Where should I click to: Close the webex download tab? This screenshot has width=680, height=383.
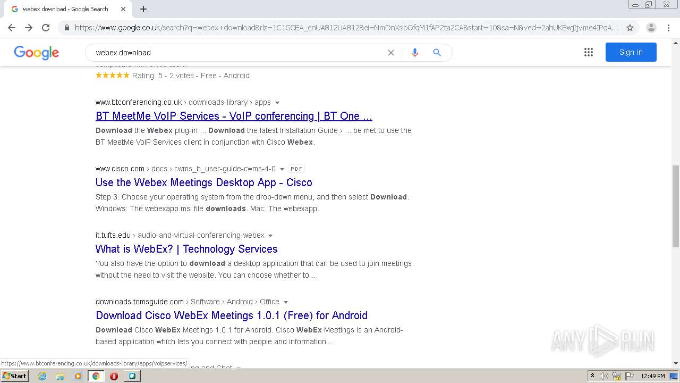(x=123, y=9)
